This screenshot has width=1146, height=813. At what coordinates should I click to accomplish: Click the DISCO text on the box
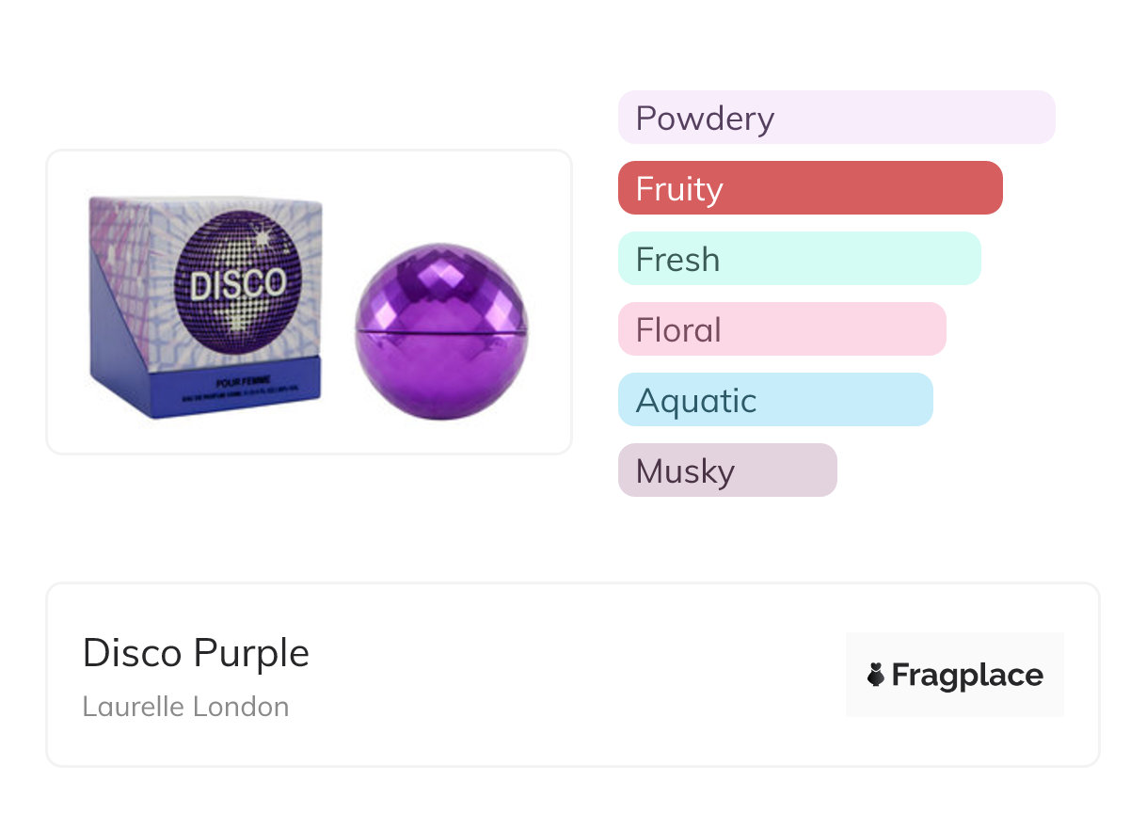click(238, 285)
